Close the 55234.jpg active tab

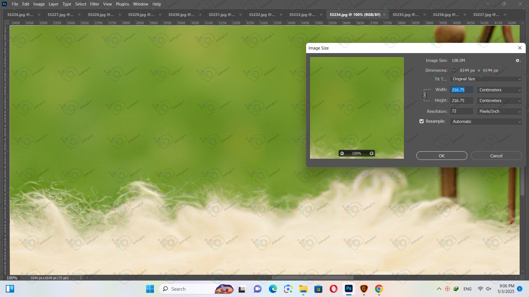(384, 15)
